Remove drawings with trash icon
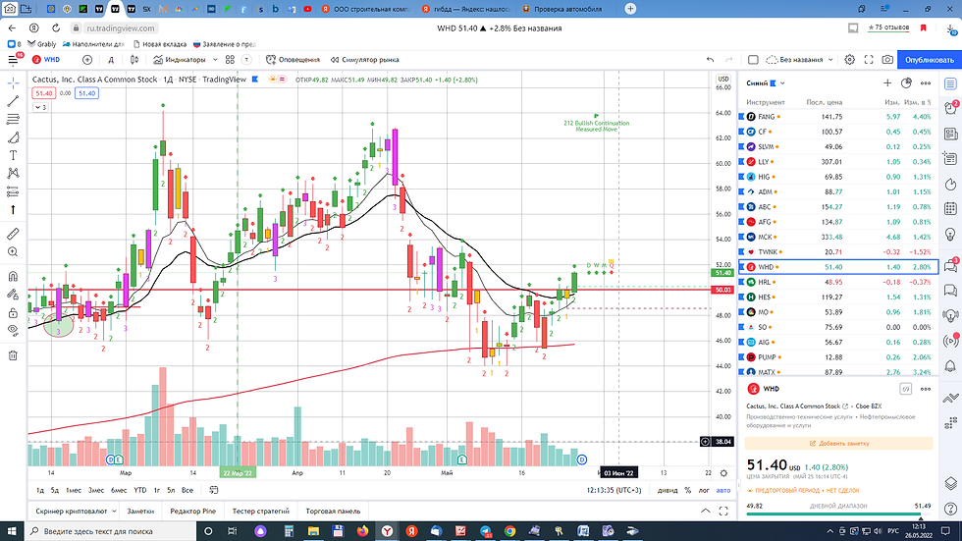Image resolution: width=962 pixels, height=541 pixels. pos(13,355)
